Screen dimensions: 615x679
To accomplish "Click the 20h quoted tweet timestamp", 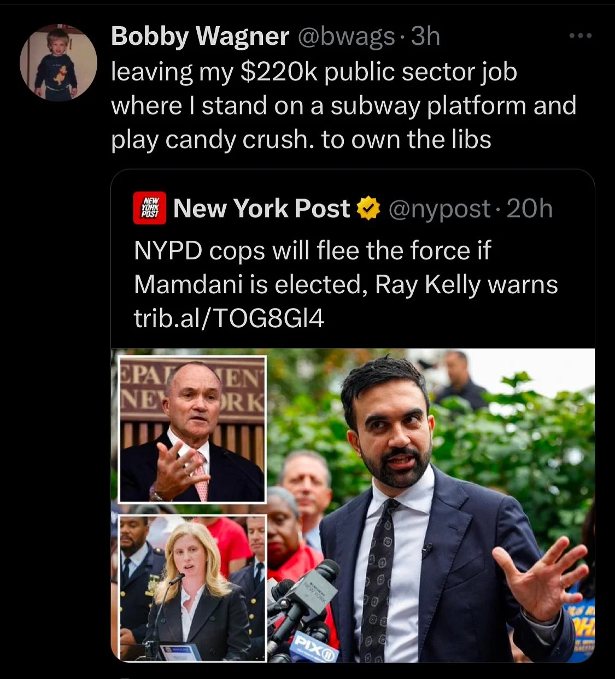I will (530, 208).
